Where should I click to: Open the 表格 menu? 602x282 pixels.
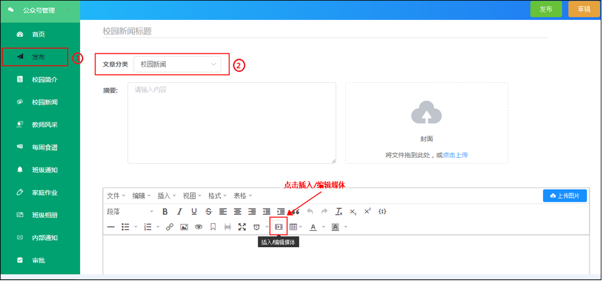(242, 196)
